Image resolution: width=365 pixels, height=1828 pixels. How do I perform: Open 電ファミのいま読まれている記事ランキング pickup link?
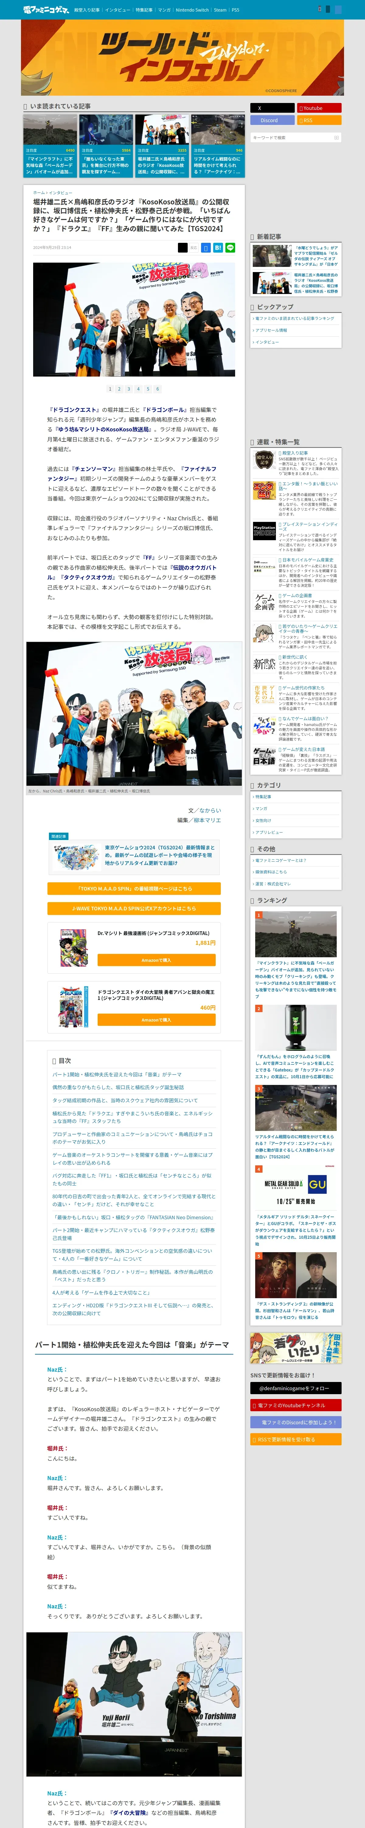tap(294, 319)
